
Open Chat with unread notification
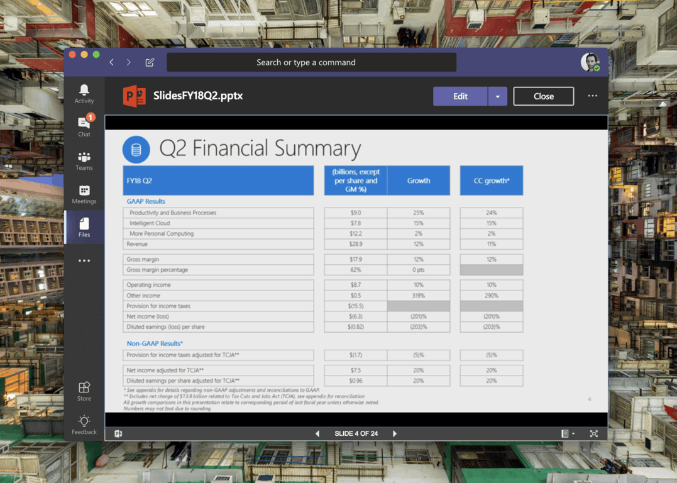coord(84,126)
